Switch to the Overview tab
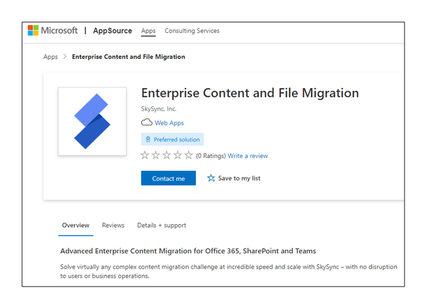This screenshot has width=429, height=297. 75,225
